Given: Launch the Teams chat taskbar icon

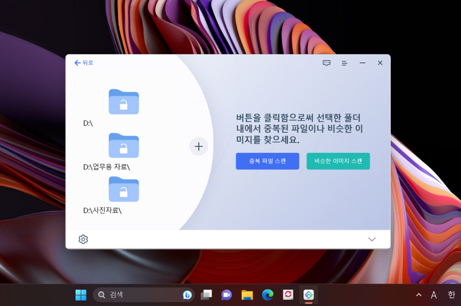Looking at the screenshot, I should (226, 295).
